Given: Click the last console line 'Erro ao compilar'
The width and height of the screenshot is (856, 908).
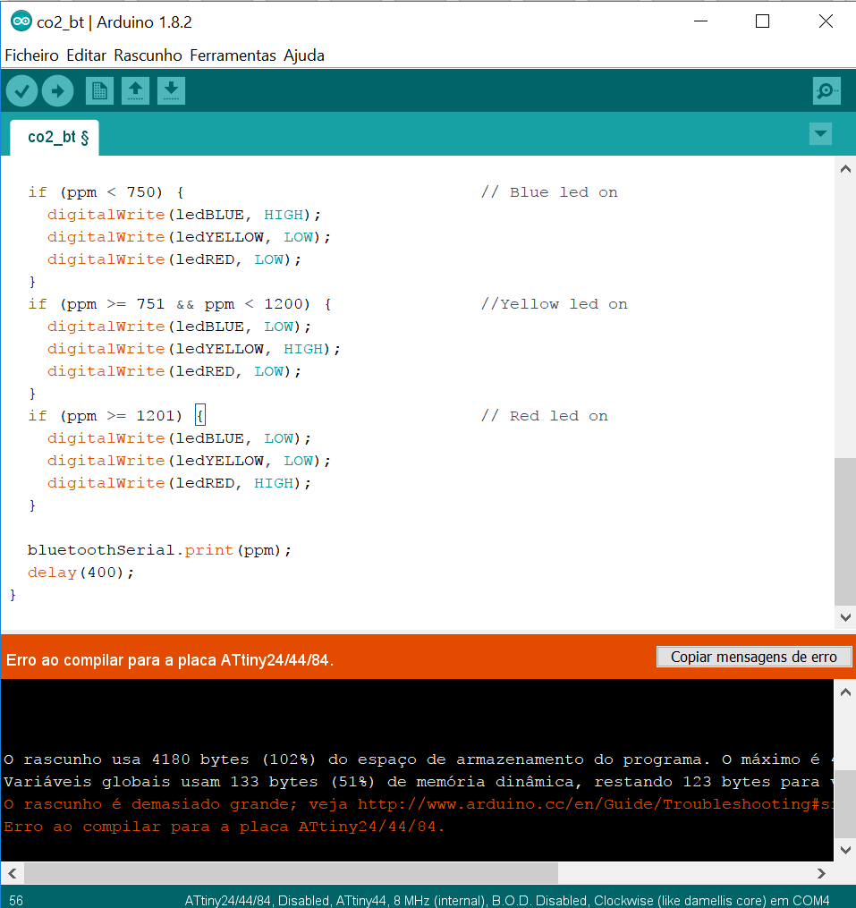Looking at the screenshot, I should (x=225, y=827).
